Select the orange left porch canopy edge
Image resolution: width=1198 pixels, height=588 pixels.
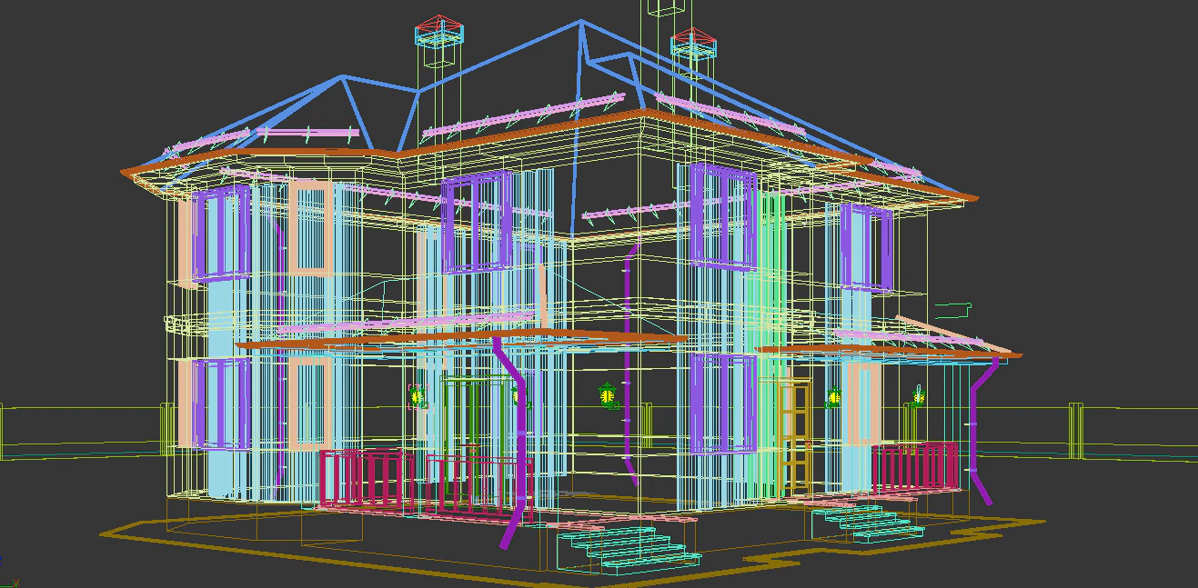click(x=462, y=340)
